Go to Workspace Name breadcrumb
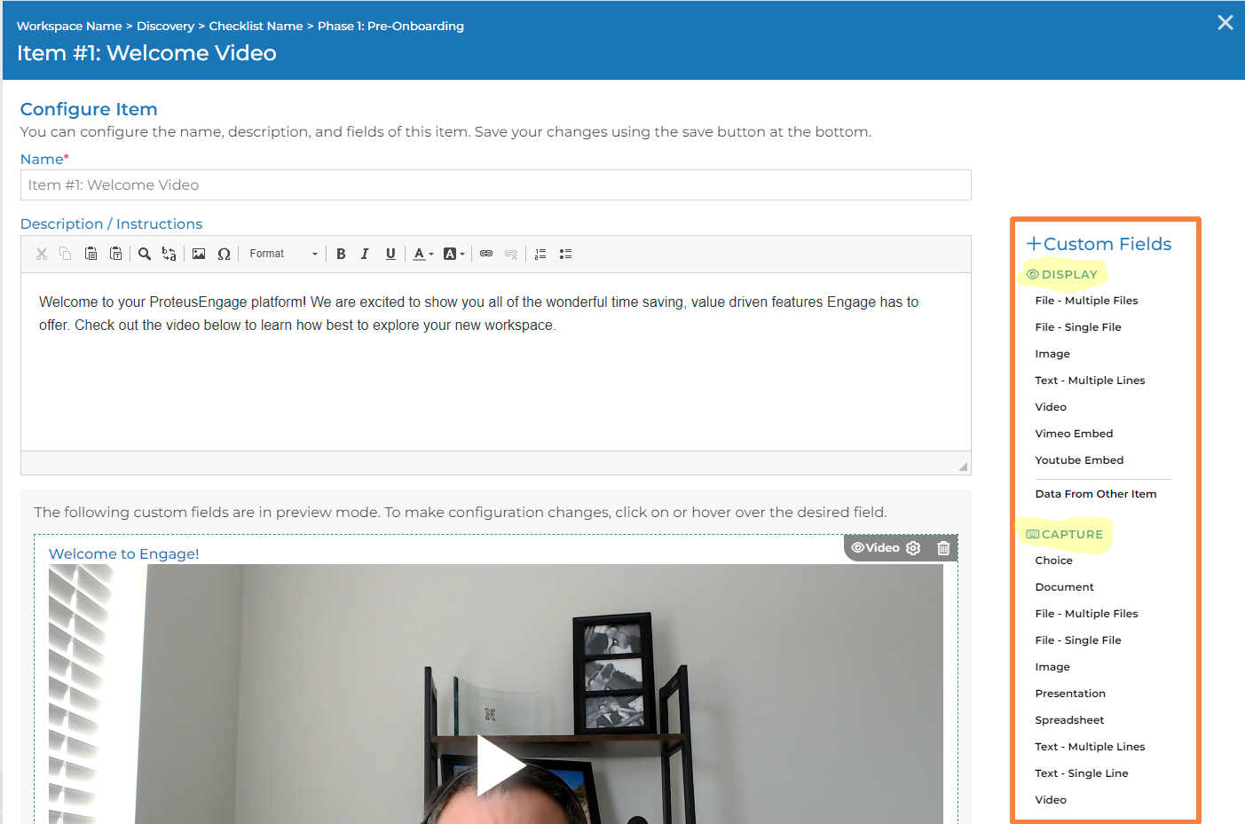The width and height of the screenshot is (1245, 824). click(69, 26)
